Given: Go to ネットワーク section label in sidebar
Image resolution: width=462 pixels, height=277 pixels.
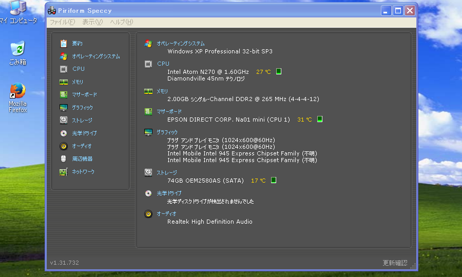Looking at the screenshot, I should click(x=83, y=172).
